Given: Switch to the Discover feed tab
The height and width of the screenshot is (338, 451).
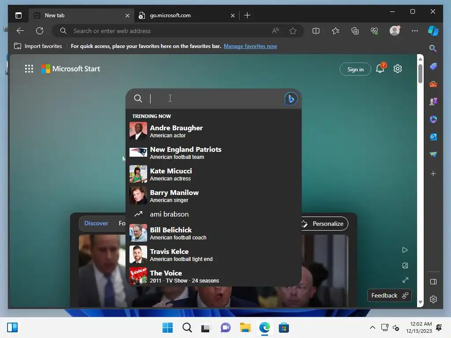Looking at the screenshot, I should pos(96,223).
